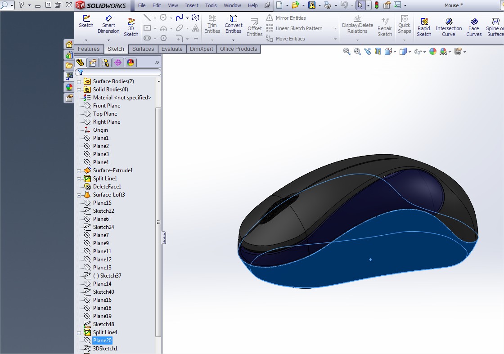This screenshot has height=354, width=504.
Task: Switch to the Features tab
Action: tap(89, 49)
